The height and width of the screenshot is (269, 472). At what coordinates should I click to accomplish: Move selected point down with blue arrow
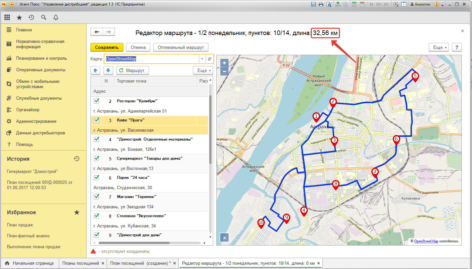click(x=109, y=70)
